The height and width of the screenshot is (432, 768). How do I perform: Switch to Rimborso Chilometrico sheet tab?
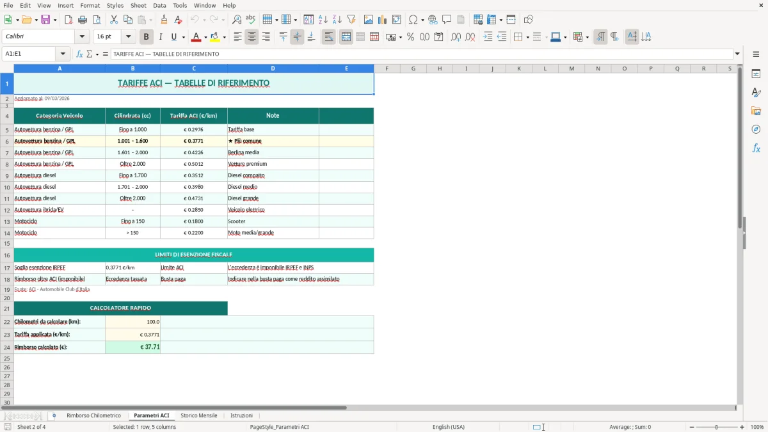click(93, 416)
